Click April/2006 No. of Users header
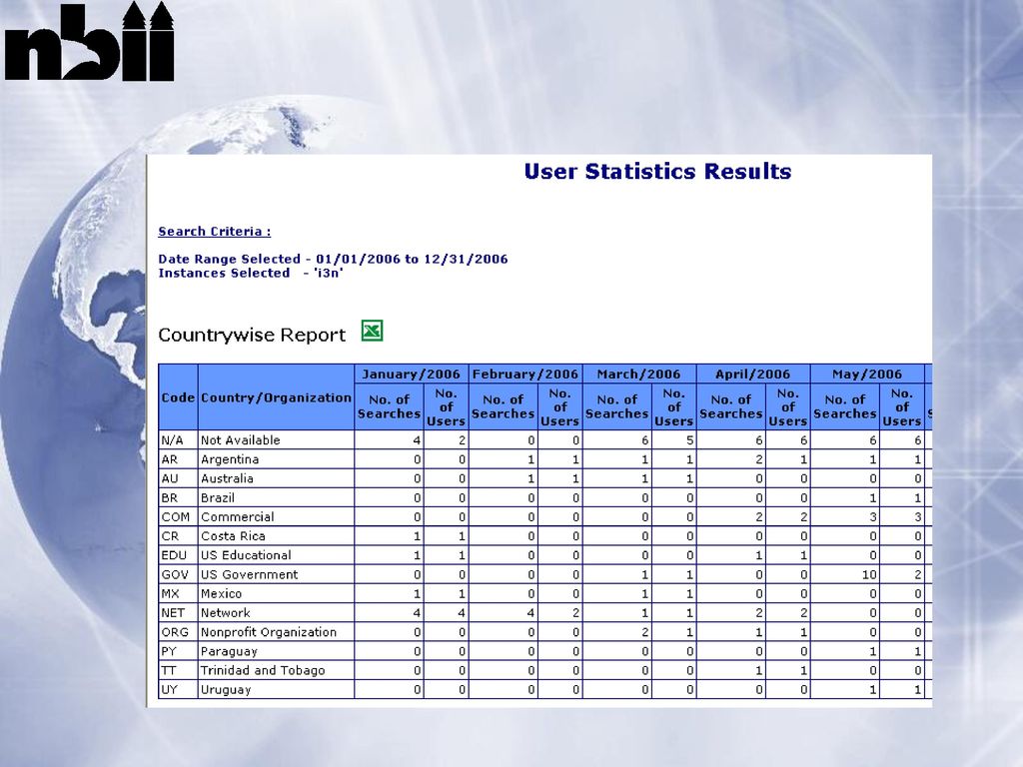The width and height of the screenshot is (1023, 767). 787,407
